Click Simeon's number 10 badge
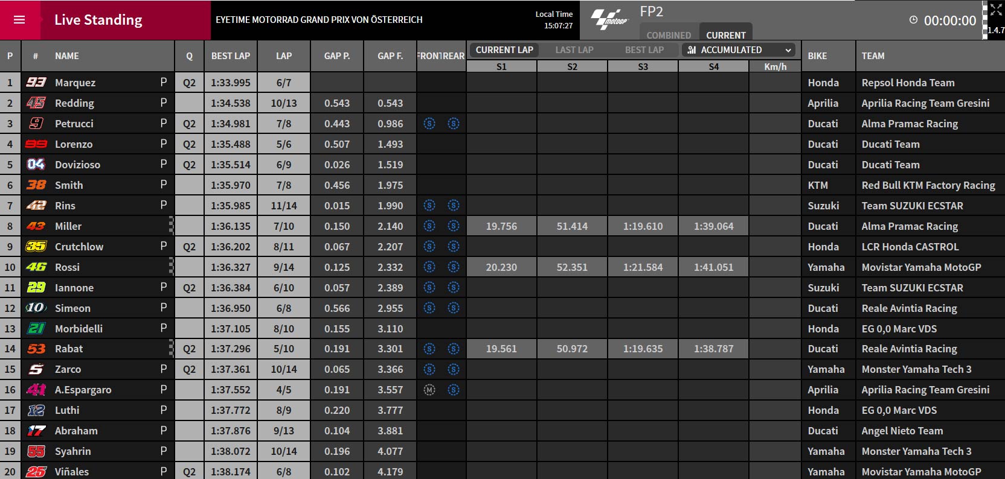 coord(36,308)
